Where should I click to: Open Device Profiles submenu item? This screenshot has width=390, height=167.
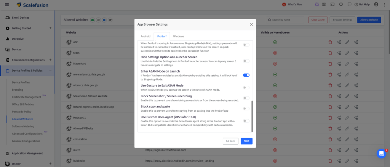[x=21, y=82]
